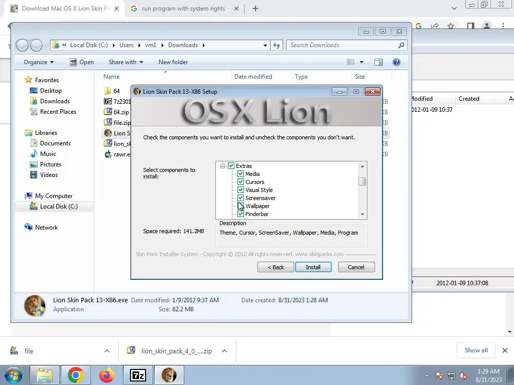
Task: Open Documents library
Action: pyautogui.click(x=55, y=143)
